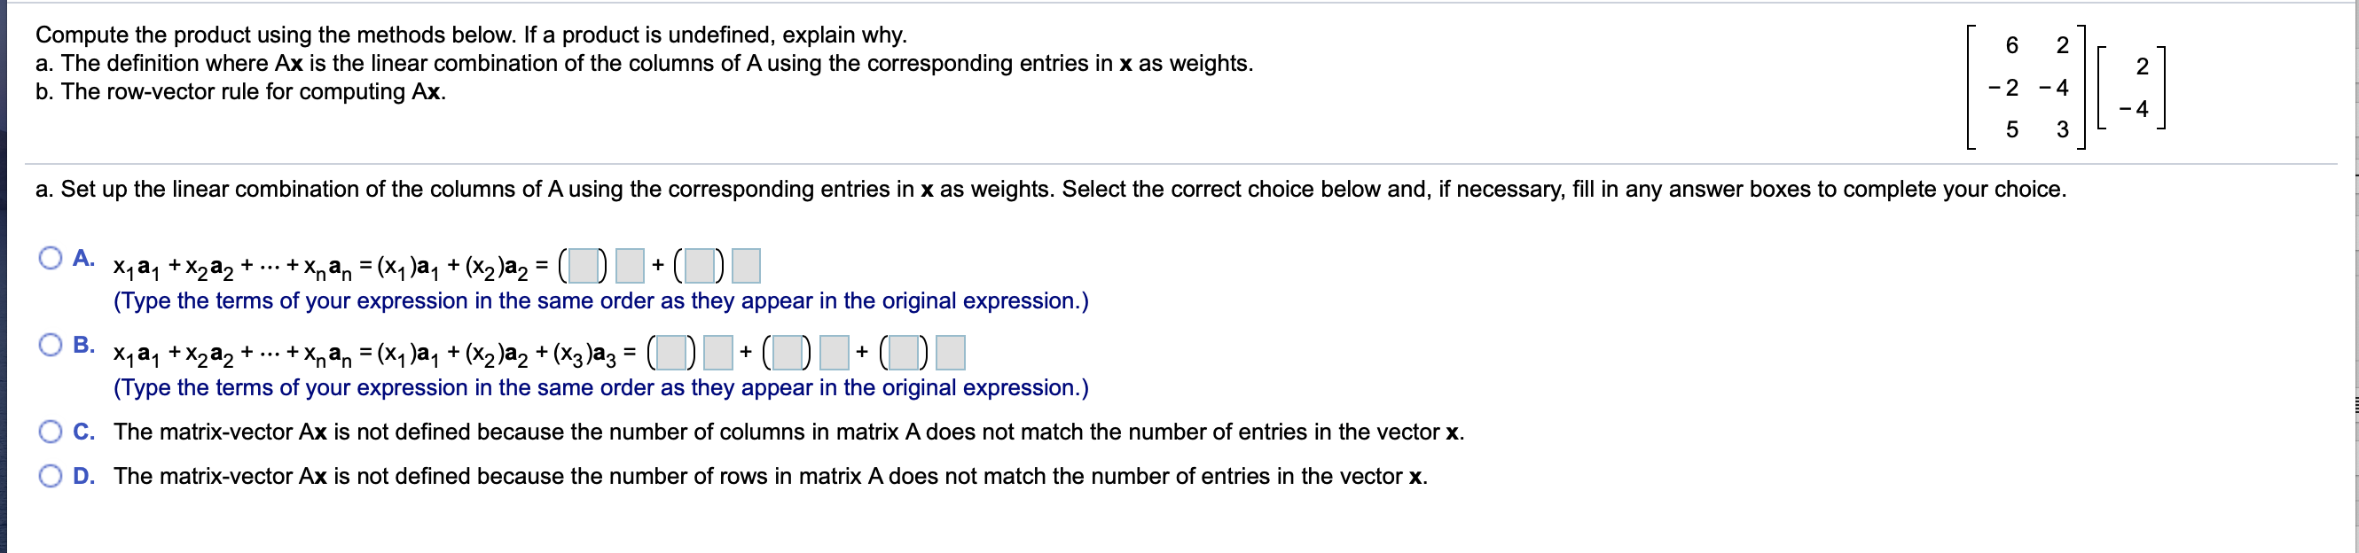Click the second vector answer box in choice B

point(834,353)
